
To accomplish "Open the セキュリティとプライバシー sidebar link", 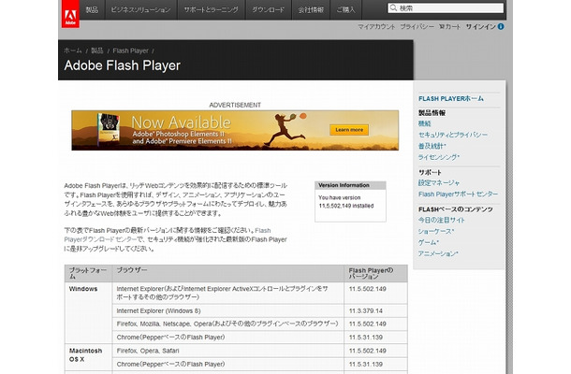I will point(453,135).
